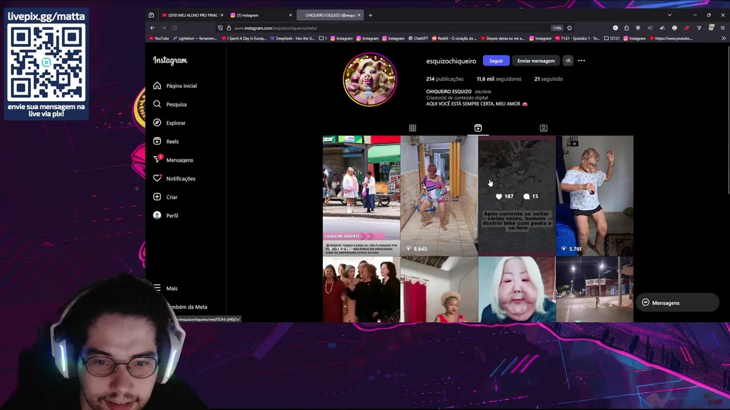The image size is (730, 410).
Task: Open the three-dots profile options menu
Action: coord(581,61)
